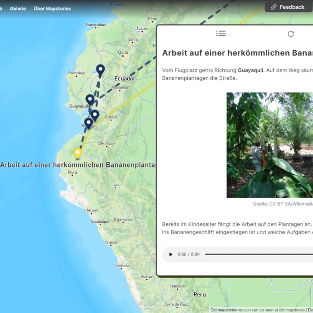Select the marker beside Guayaquil label

pyautogui.click(x=90, y=99)
